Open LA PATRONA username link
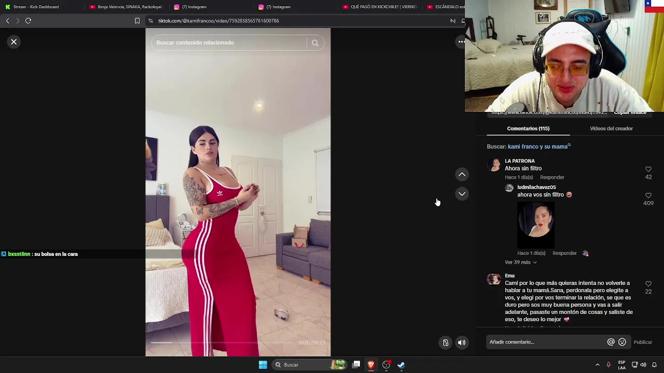The width and height of the screenshot is (664, 373). coord(520,161)
